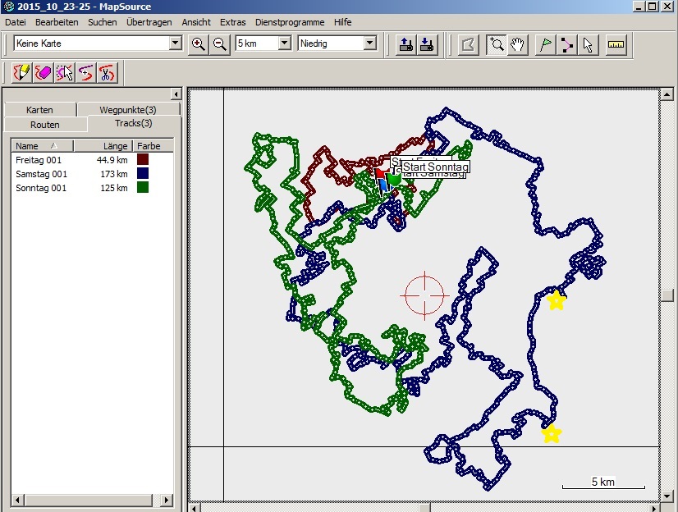Select the track erase tool
678x512 pixels.
[43, 72]
